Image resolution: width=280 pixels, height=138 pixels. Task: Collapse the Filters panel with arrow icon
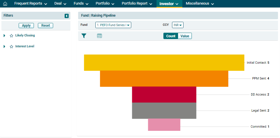(67, 16)
